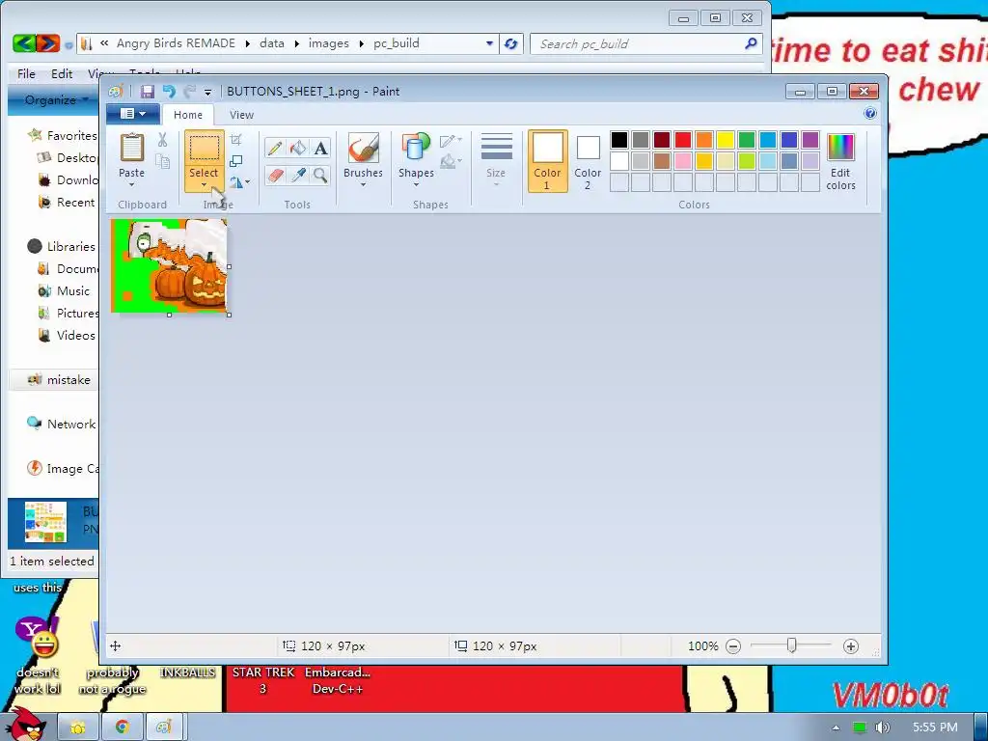988x741 pixels.
Task: Click the Shape outline icon
Action: point(450,140)
